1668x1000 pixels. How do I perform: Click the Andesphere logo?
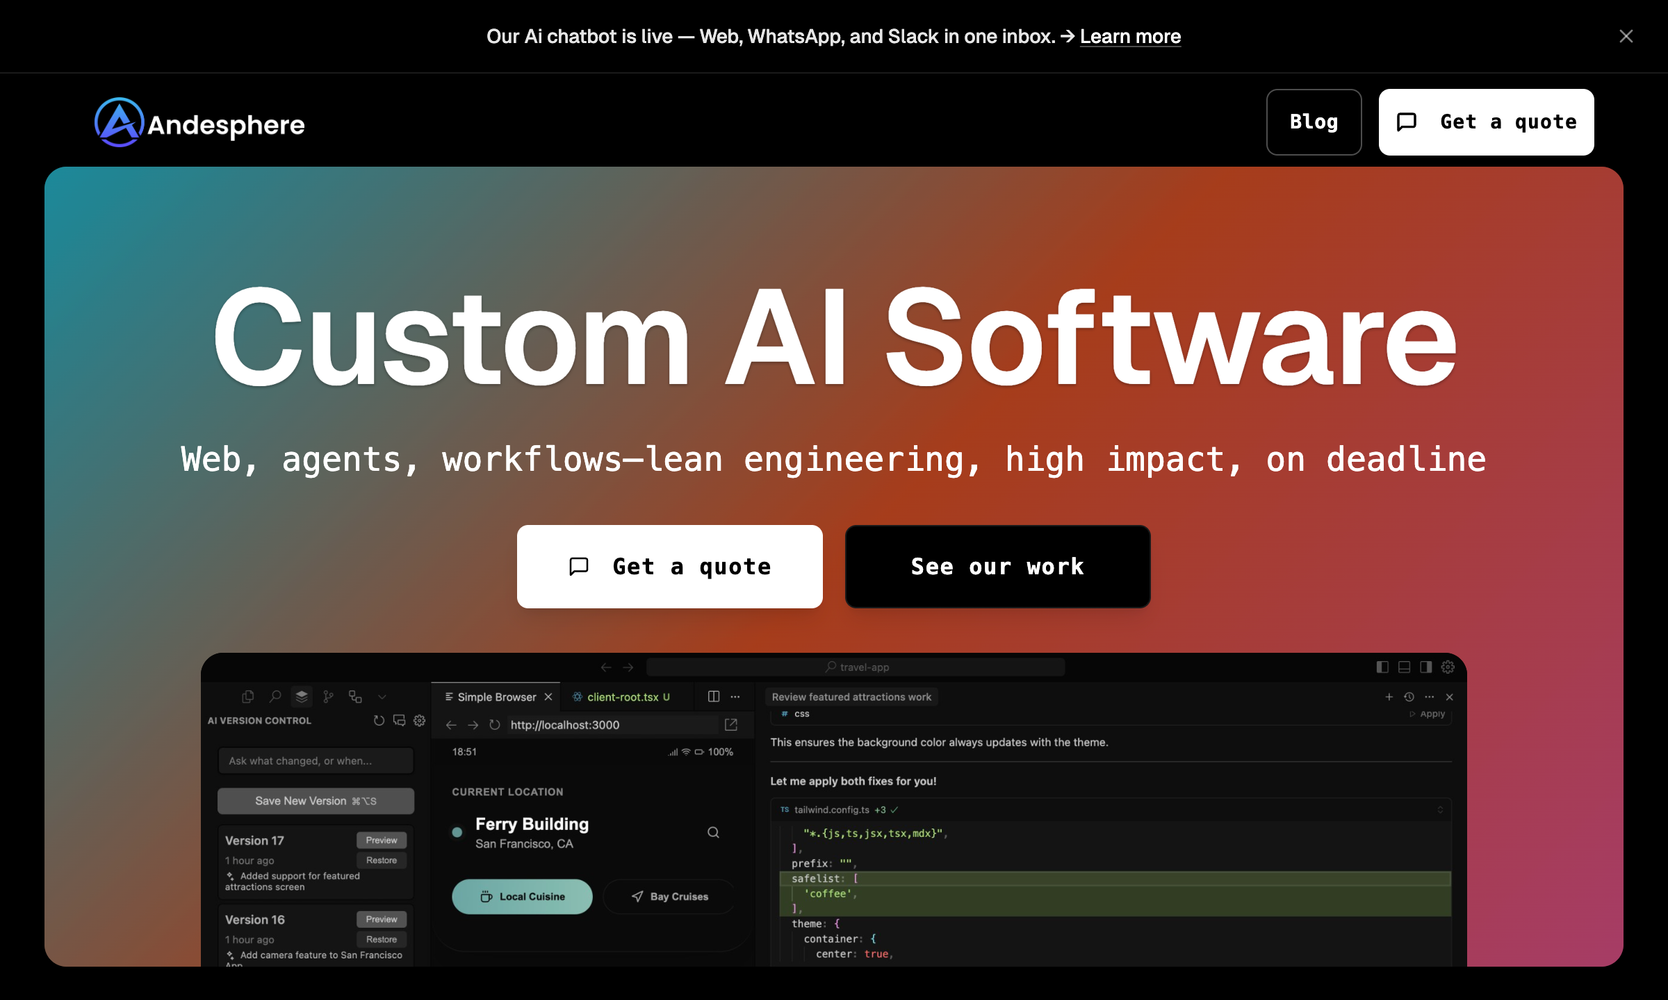(x=199, y=123)
